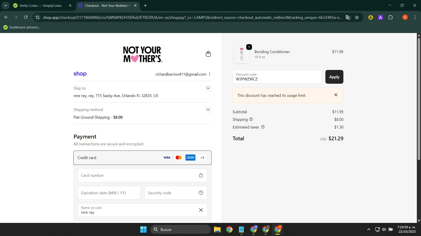The height and width of the screenshot is (236, 421).
Task: Click the Not Your Mother's logo
Action: 143,54
